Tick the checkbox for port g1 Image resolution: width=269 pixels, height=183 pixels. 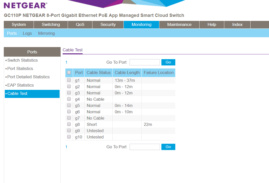tap(69, 80)
